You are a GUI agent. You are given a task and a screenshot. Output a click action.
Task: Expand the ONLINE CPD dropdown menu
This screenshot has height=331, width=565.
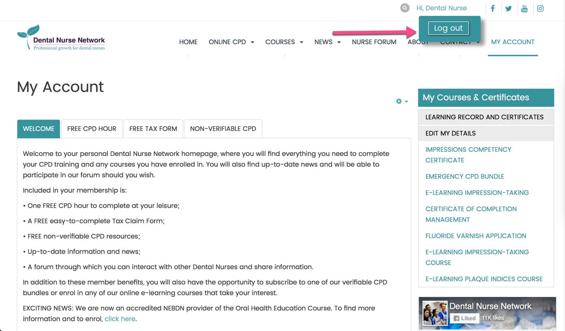click(x=252, y=42)
